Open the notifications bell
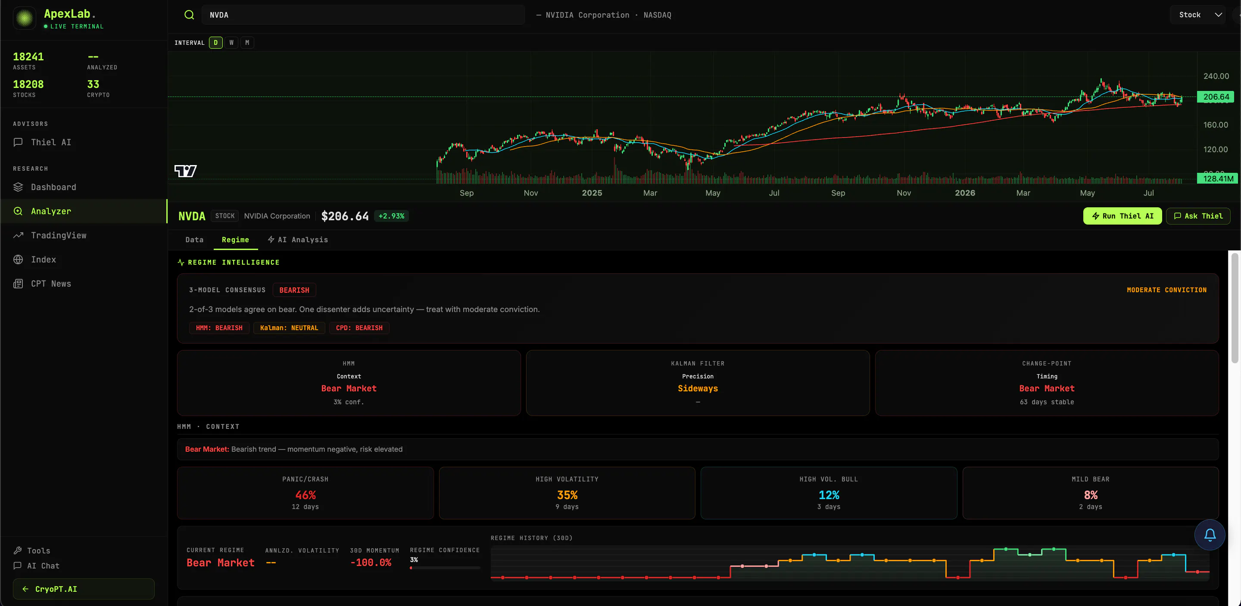 coord(1210,535)
